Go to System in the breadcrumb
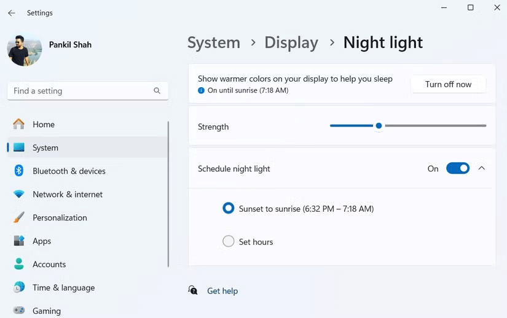 click(213, 42)
